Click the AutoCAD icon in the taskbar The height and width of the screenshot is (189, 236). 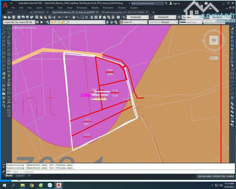59,185
